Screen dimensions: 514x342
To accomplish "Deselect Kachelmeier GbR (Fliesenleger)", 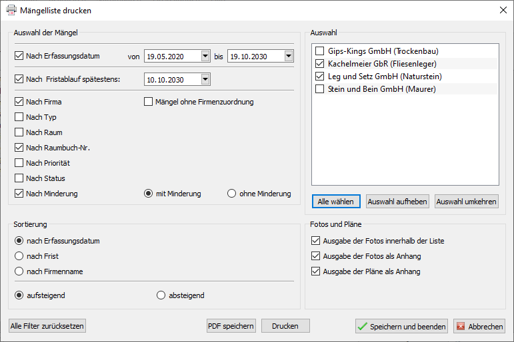I will pyautogui.click(x=320, y=64).
